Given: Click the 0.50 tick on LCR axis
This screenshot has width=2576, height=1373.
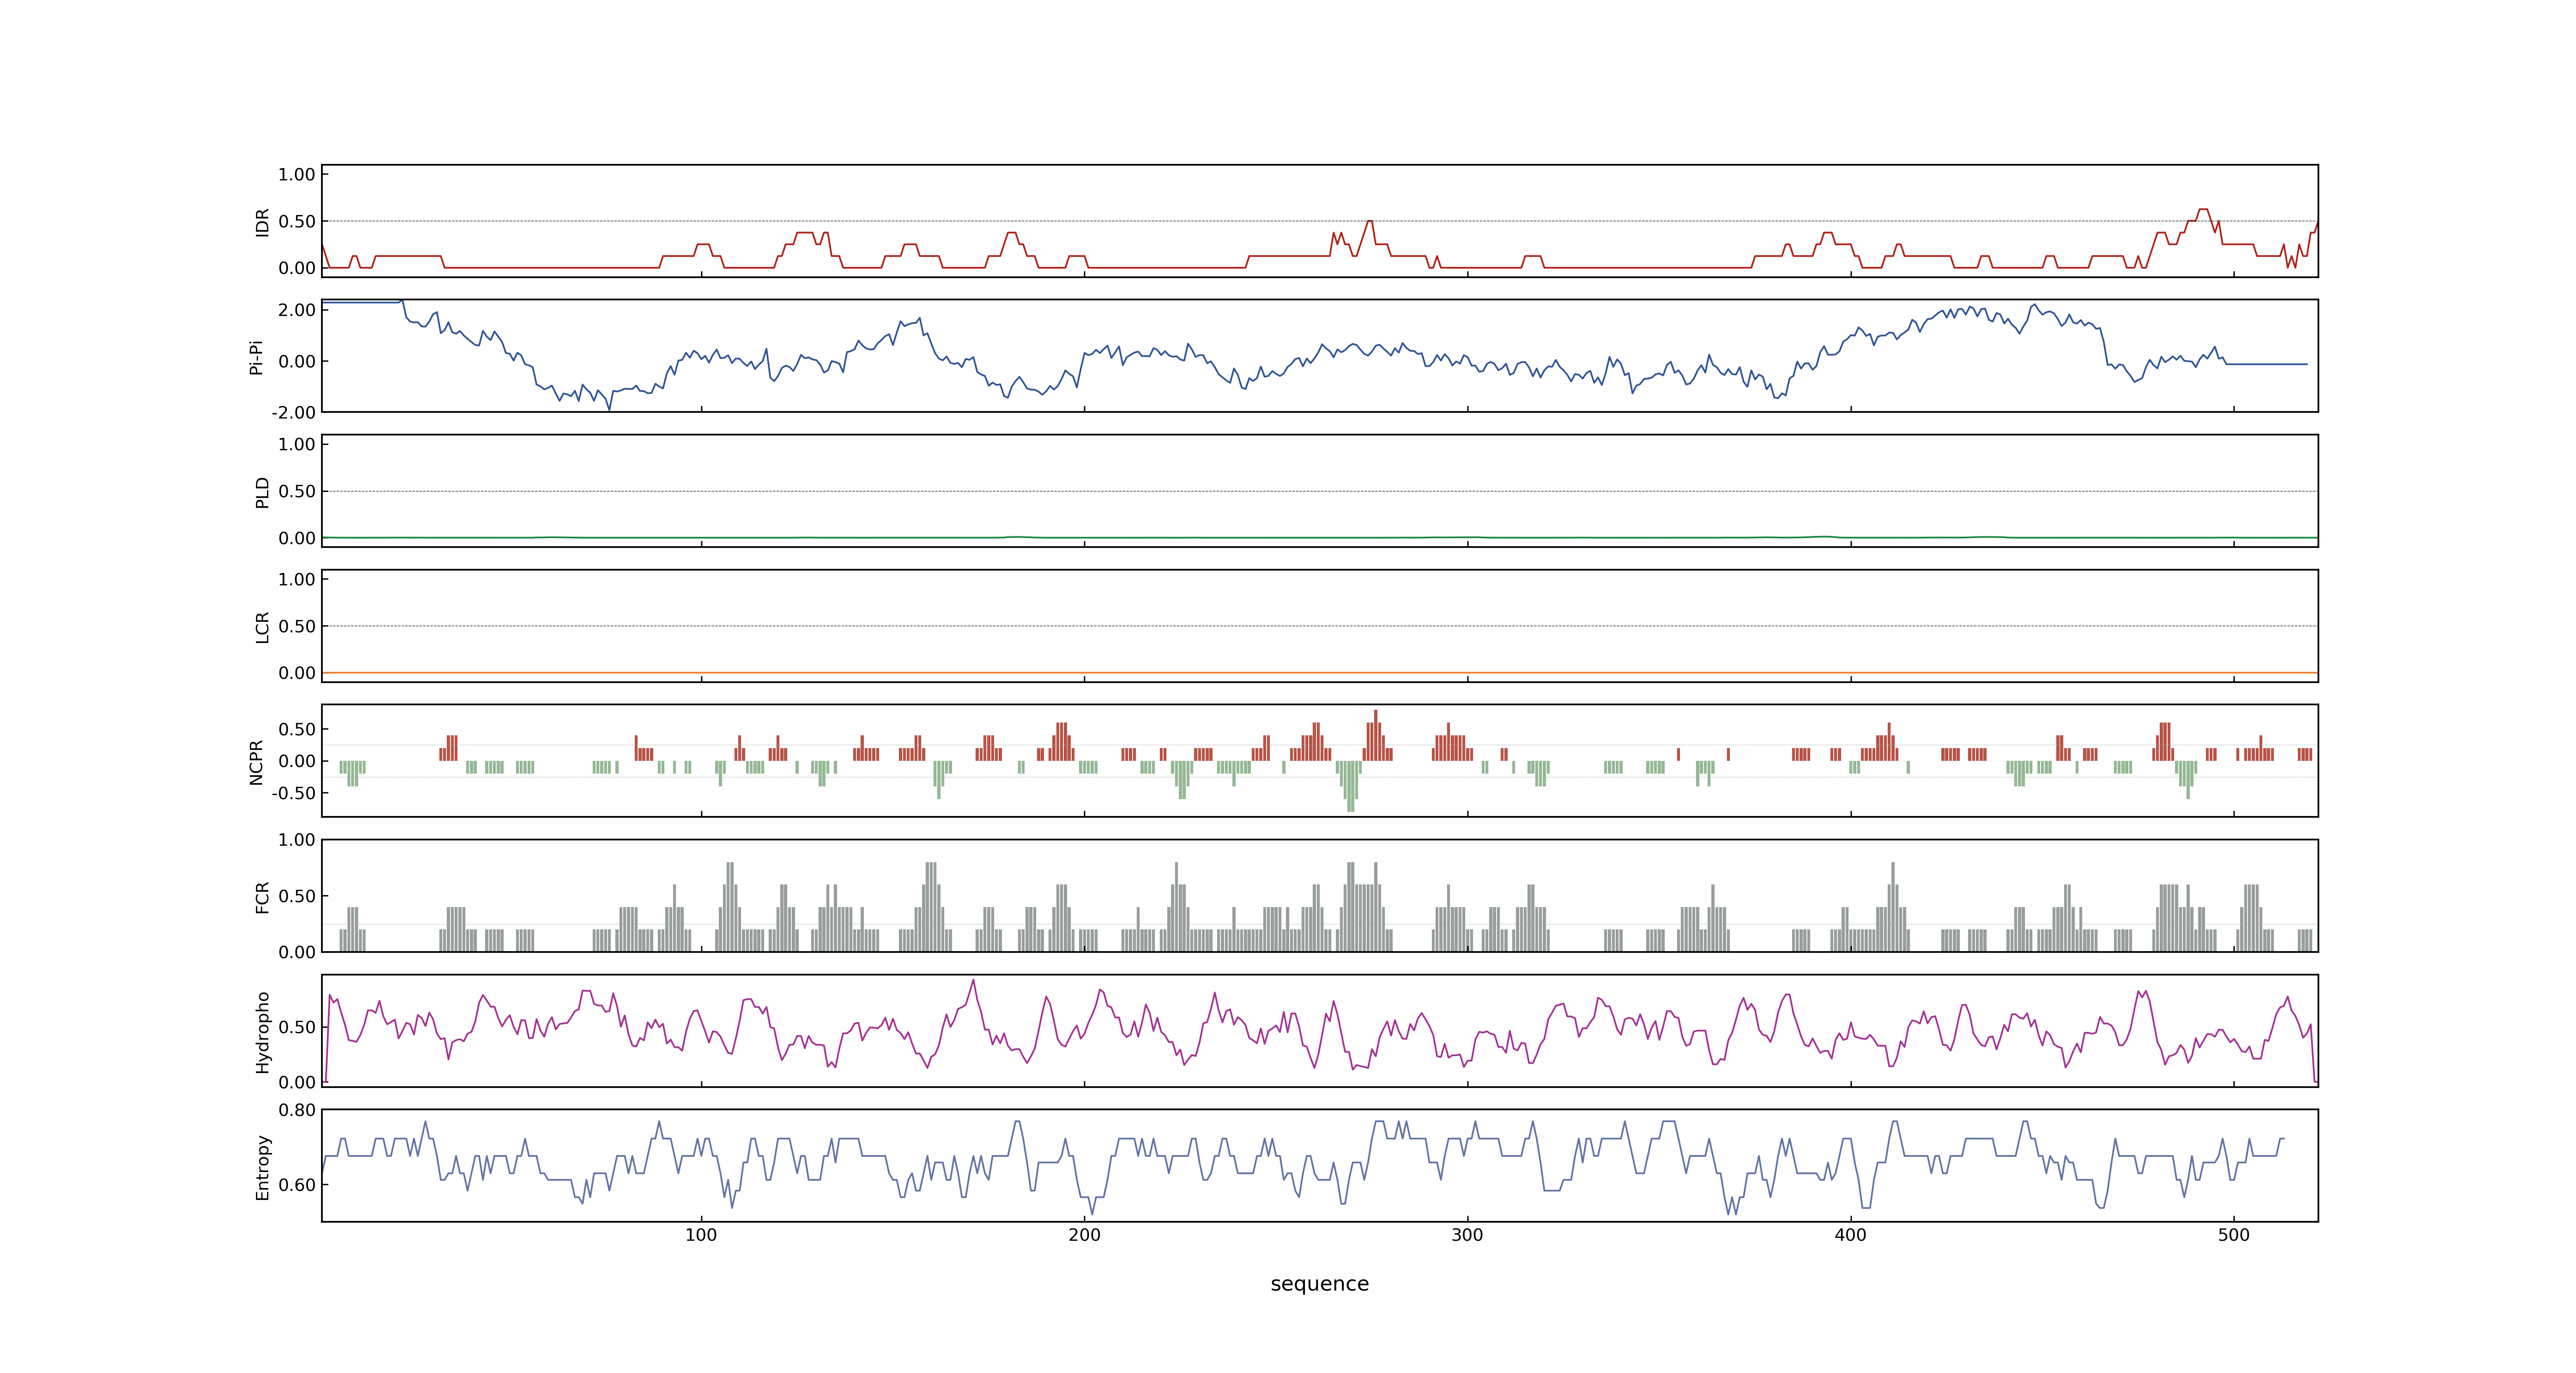Looking at the screenshot, I should (x=297, y=627).
